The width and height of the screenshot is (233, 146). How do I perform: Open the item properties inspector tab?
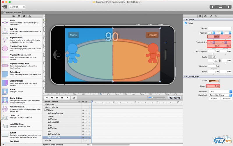coord(200,16)
